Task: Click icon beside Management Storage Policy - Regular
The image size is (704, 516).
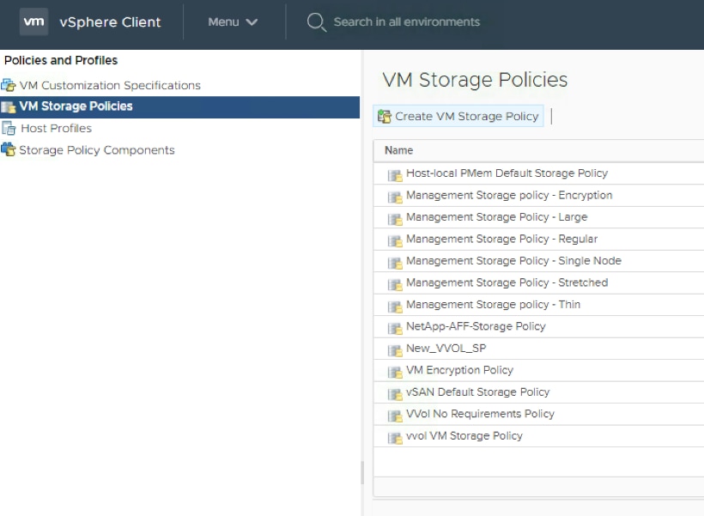Action: [395, 241]
